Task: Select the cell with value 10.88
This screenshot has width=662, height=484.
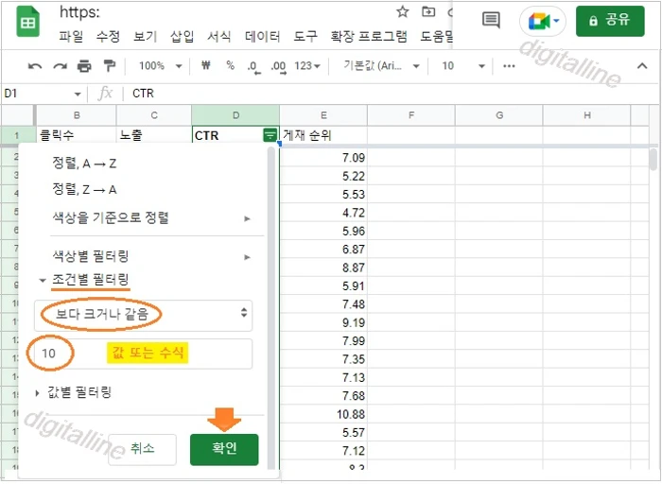Action: pos(323,414)
